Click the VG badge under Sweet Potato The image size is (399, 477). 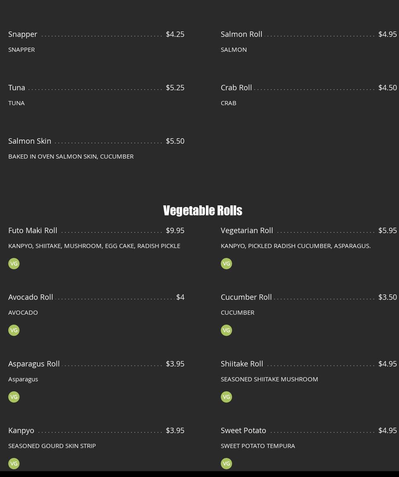click(226, 464)
